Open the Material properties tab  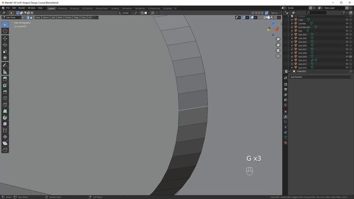point(285,143)
